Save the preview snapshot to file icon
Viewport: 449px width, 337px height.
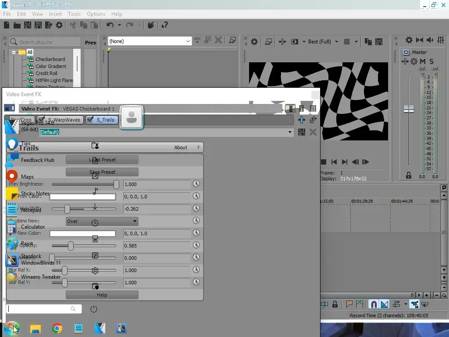tap(379, 42)
